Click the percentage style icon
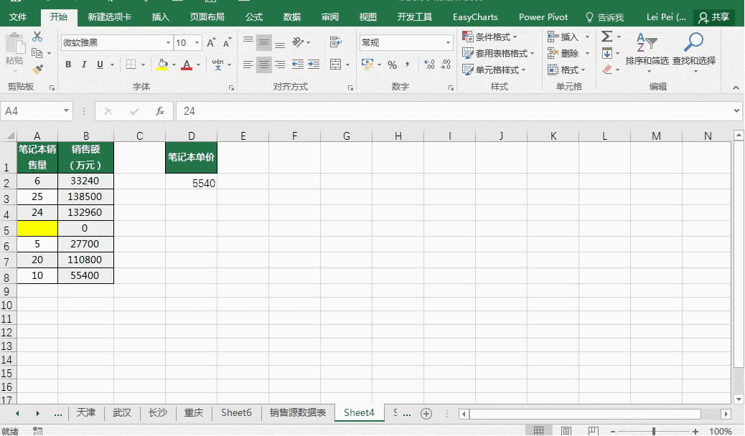Image resolution: width=745 pixels, height=436 pixels. coord(392,64)
